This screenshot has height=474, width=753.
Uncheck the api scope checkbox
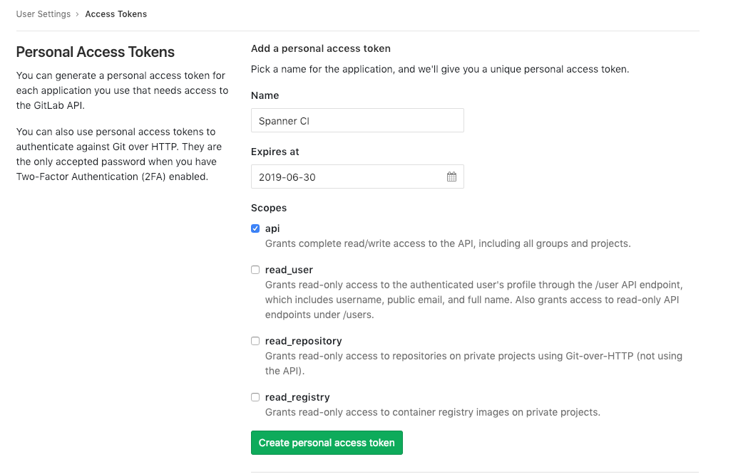coord(255,228)
